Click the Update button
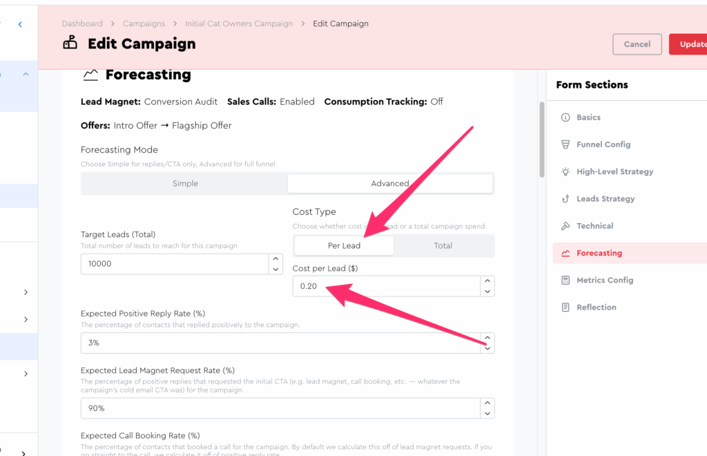This screenshot has width=707, height=456. pos(690,44)
